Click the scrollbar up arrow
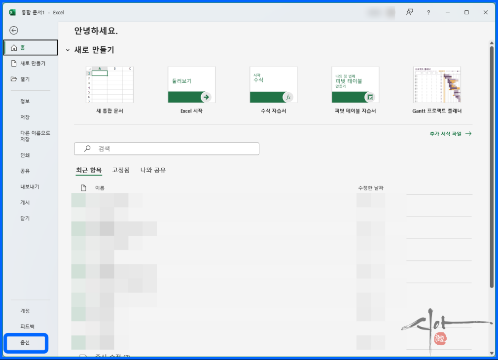 point(492,43)
